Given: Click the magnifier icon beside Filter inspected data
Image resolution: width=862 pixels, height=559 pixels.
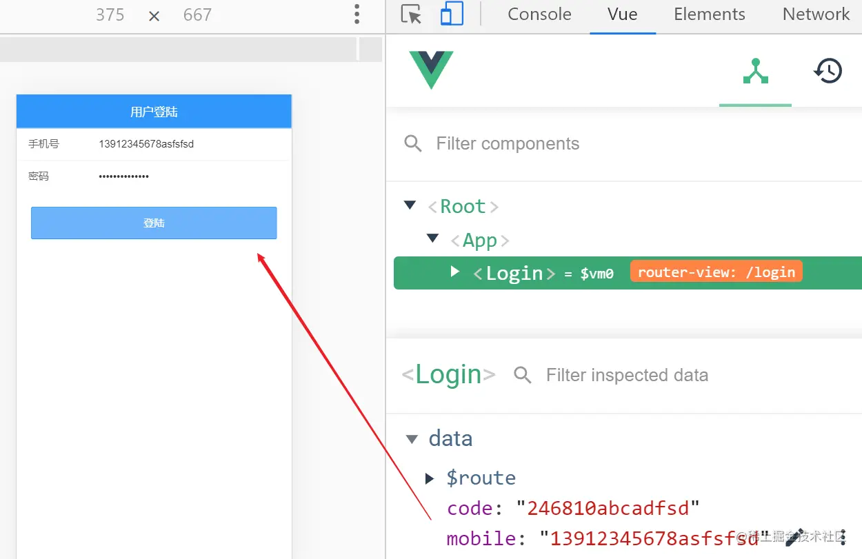Looking at the screenshot, I should click(523, 375).
